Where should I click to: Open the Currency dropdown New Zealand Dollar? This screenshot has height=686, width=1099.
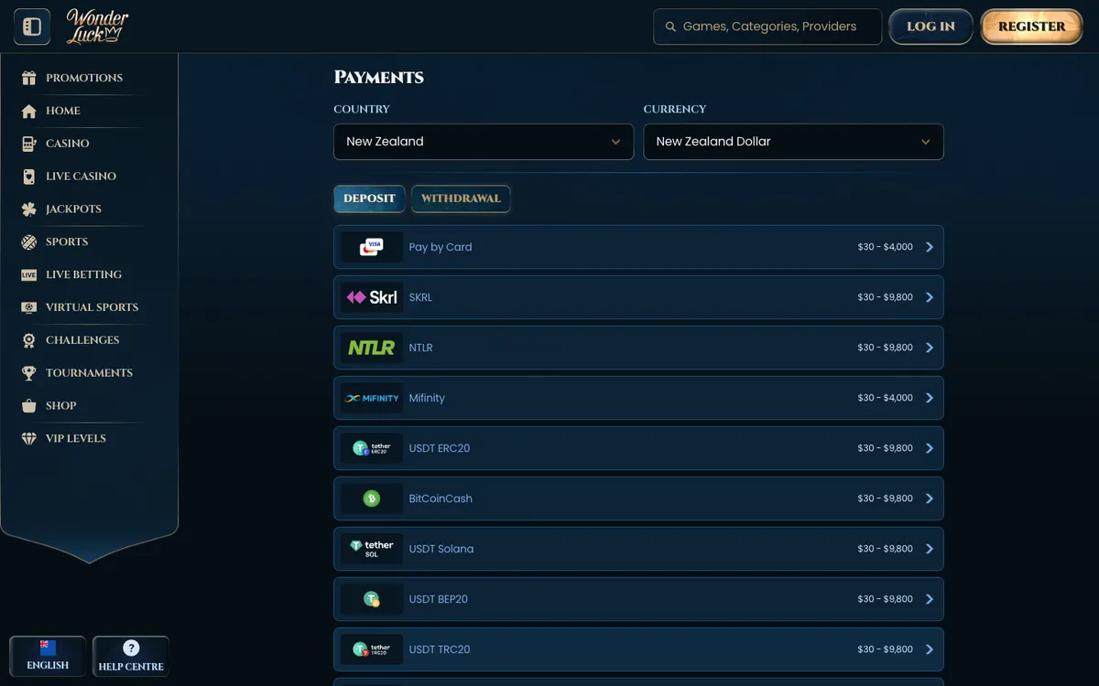[x=793, y=142]
